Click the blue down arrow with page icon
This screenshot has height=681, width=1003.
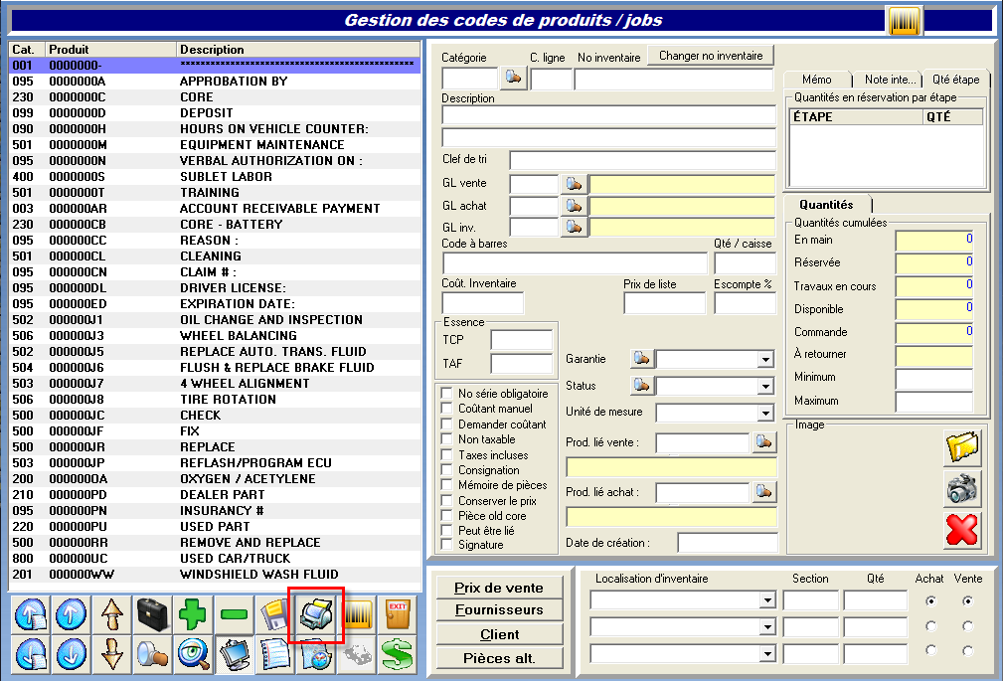[x=31, y=655]
